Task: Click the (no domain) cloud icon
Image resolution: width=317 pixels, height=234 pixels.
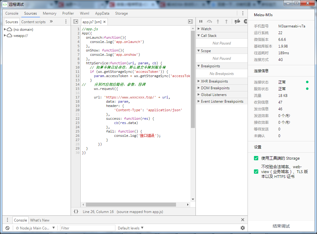Action: click(x=9, y=30)
